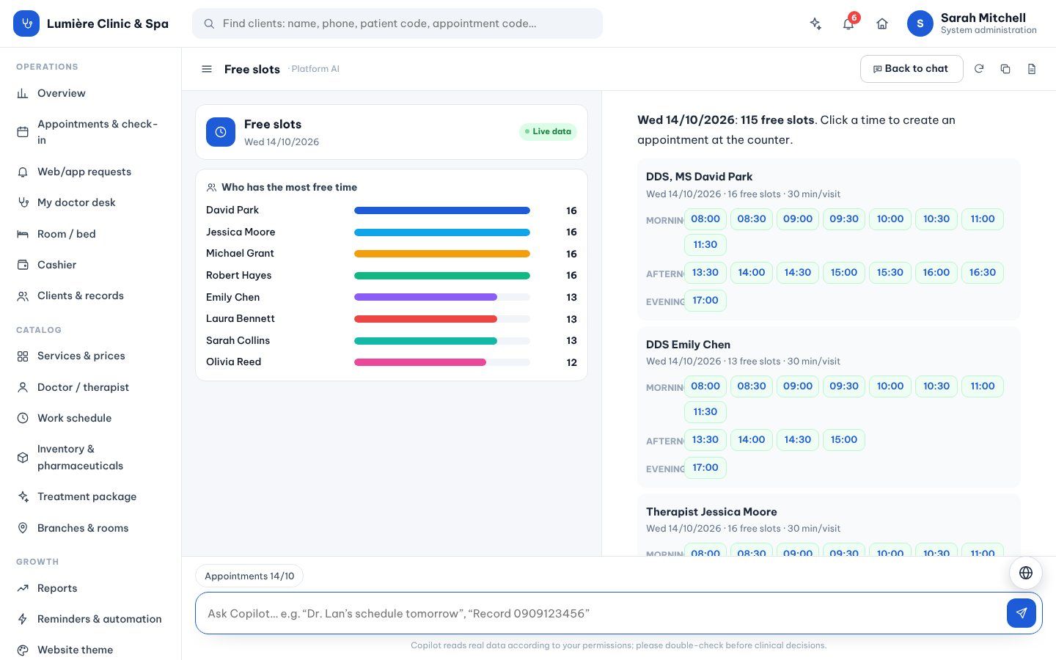Open the Cashier page
Screen dimensions: 1056x660
91,265
